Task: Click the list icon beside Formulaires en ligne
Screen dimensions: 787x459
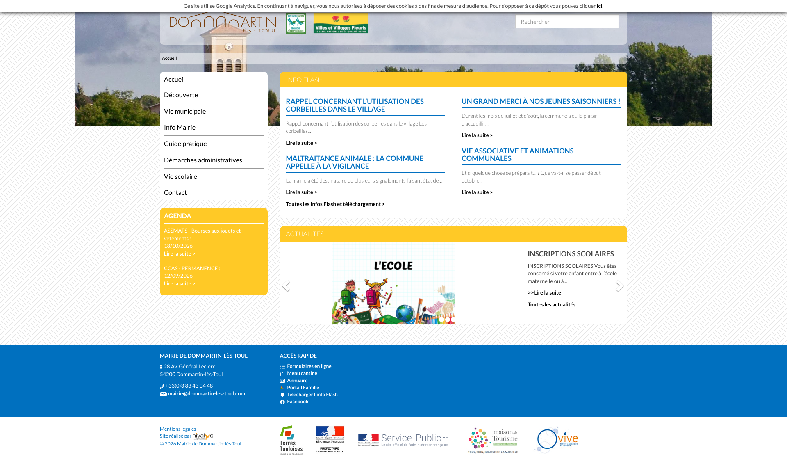Action: coord(282,367)
